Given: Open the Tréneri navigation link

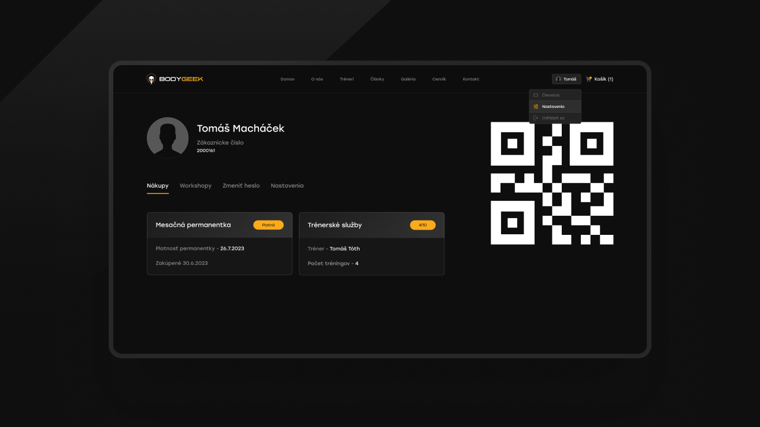Looking at the screenshot, I should point(347,79).
